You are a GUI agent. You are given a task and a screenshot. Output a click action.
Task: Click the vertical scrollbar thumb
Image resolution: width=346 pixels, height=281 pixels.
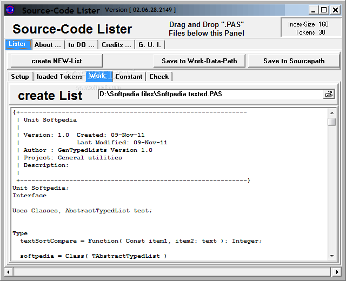click(331, 122)
